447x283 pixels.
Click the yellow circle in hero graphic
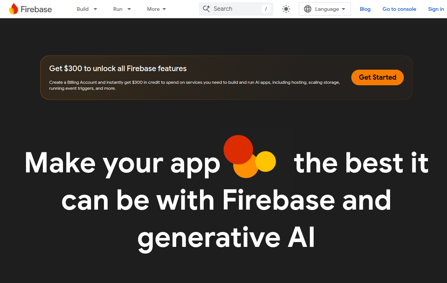(x=266, y=161)
